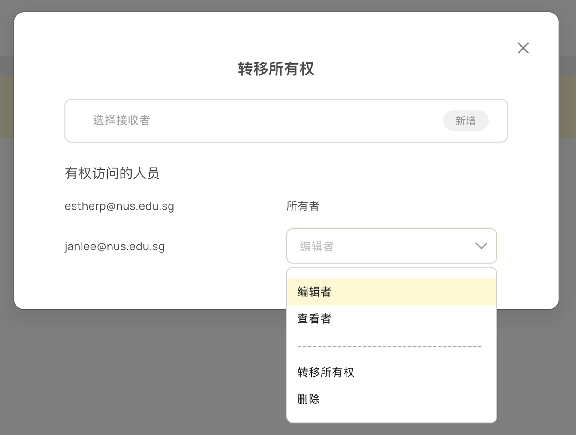Click the 转移所有权 dialog title
Viewport: 576px width, 435px height.
tap(276, 69)
